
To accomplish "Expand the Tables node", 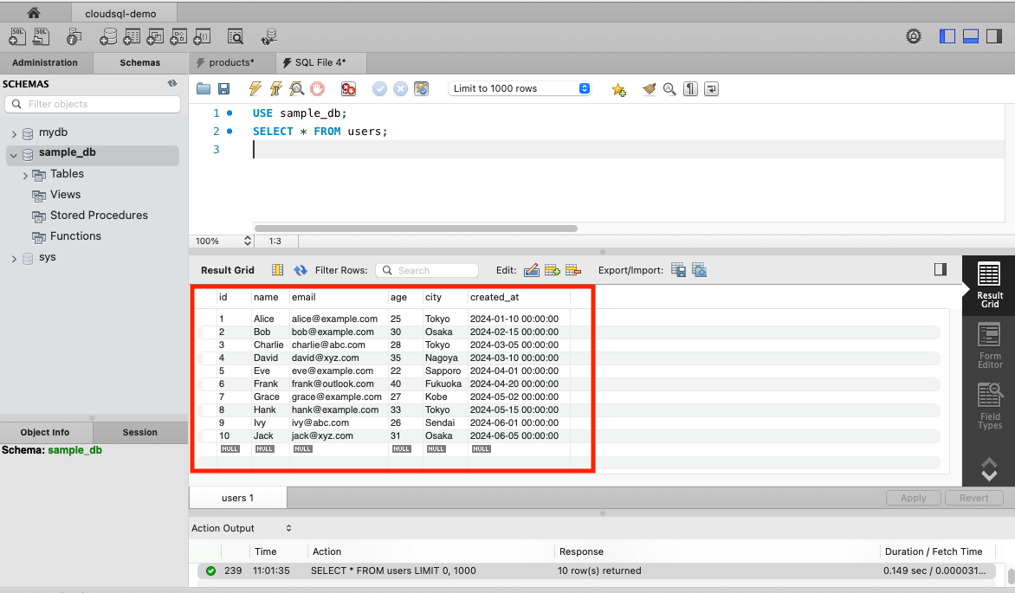I will pos(25,176).
